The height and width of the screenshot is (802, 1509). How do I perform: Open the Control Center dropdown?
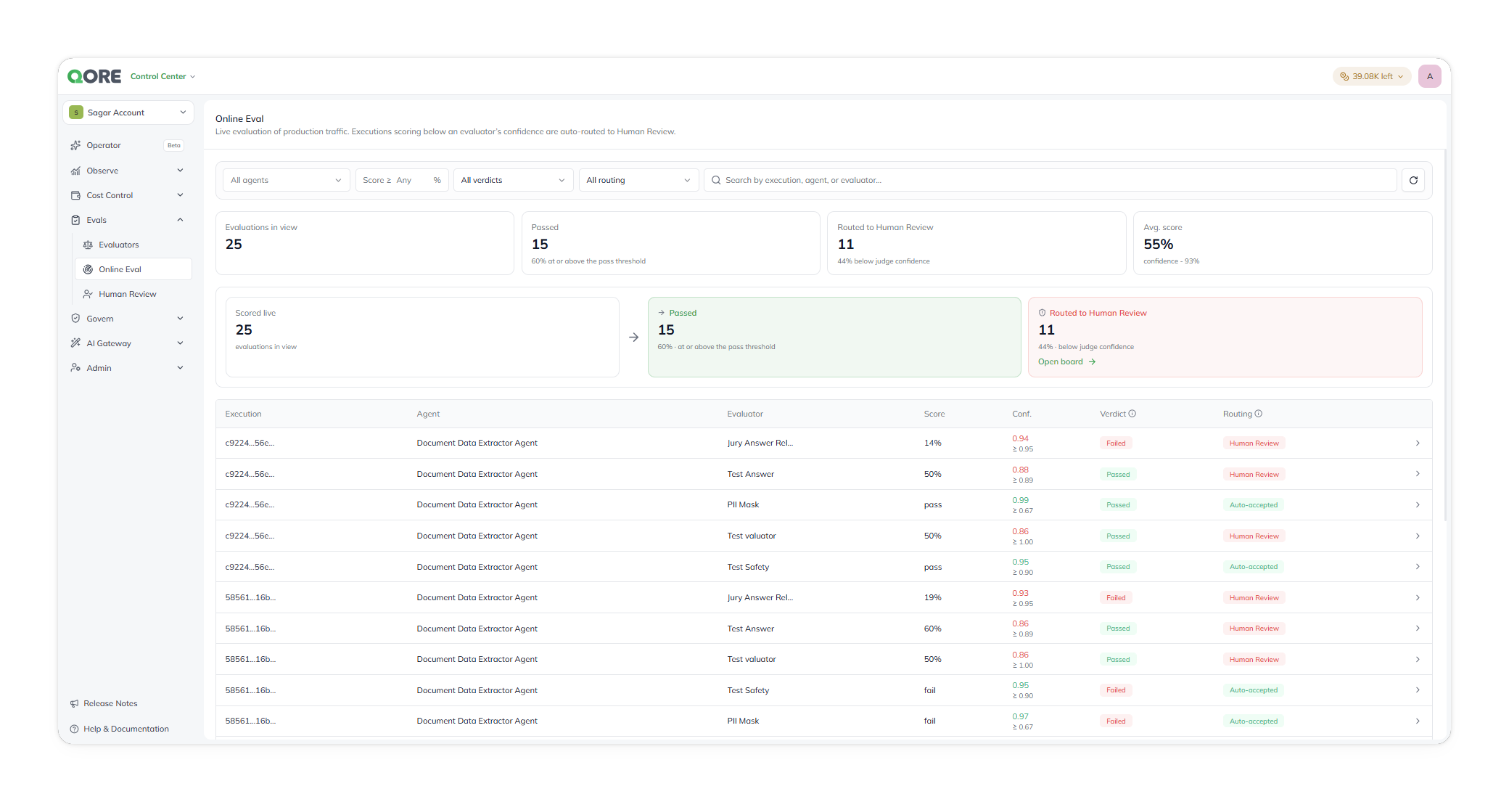(163, 76)
